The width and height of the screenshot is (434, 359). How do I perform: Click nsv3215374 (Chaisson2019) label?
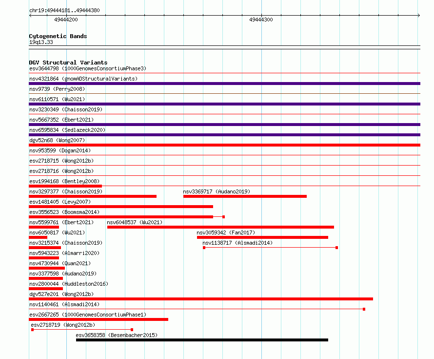coord(66,243)
